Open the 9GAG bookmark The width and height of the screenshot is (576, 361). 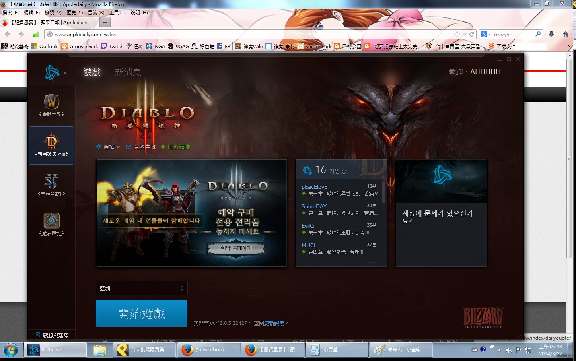[x=178, y=46]
